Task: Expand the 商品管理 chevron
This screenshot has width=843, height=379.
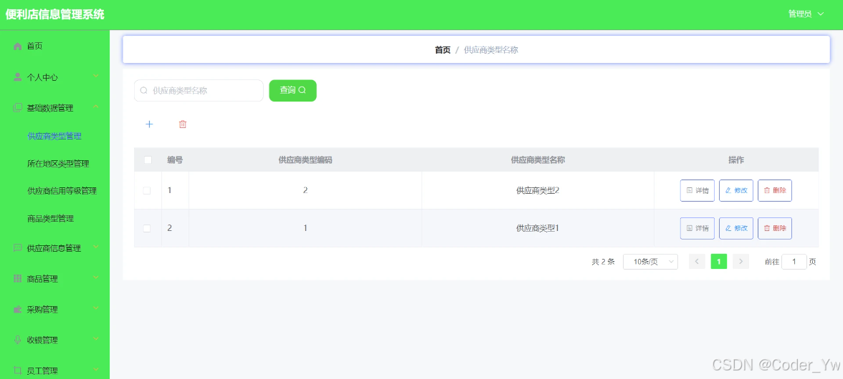Action: pyautogui.click(x=96, y=277)
